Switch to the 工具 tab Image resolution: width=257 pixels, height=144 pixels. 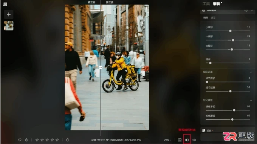pos(206,4)
